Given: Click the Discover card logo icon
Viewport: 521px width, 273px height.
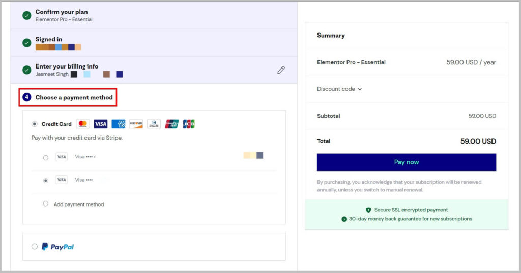Looking at the screenshot, I should coord(136,124).
